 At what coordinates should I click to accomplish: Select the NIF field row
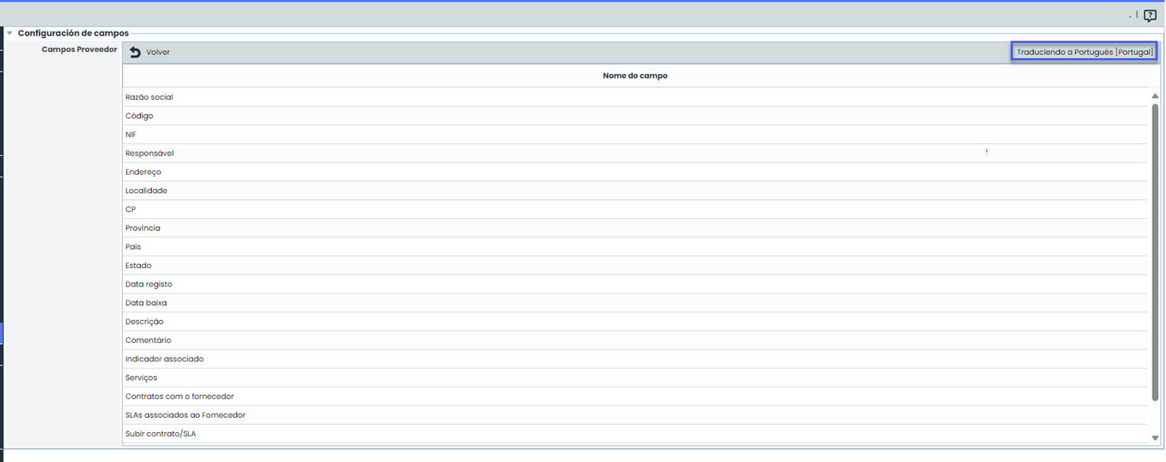pyautogui.click(x=131, y=135)
